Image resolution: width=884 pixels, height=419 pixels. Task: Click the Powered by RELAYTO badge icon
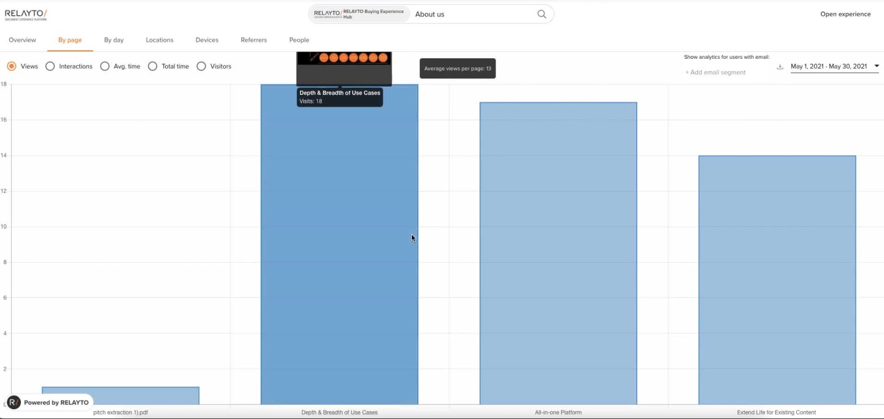(14, 402)
